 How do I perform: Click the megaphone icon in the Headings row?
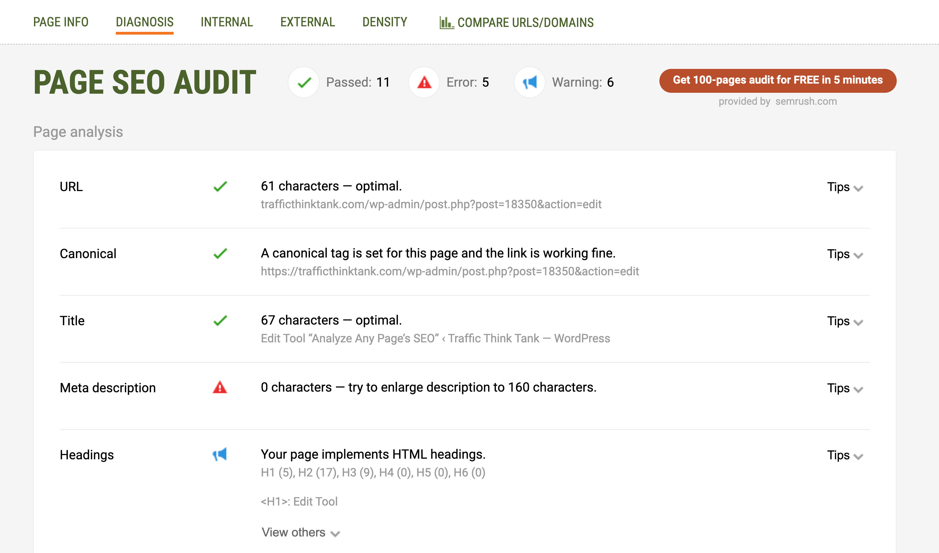pyautogui.click(x=220, y=455)
